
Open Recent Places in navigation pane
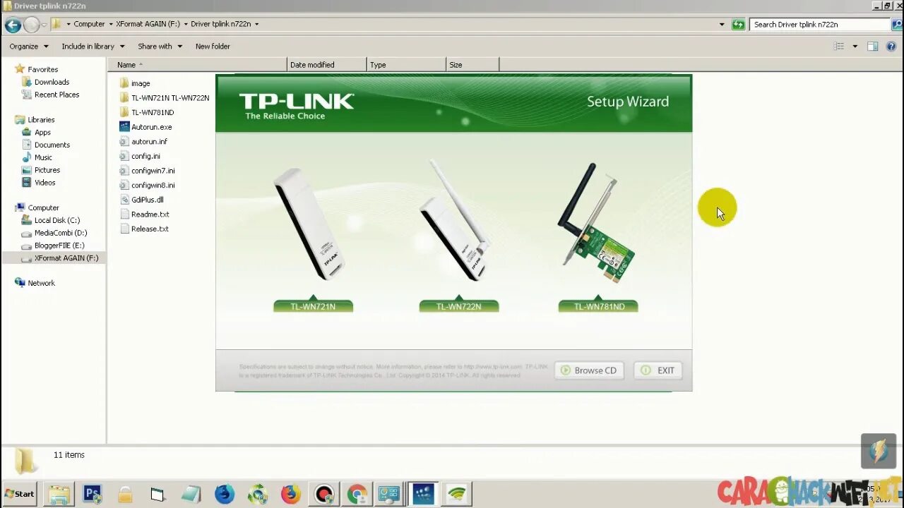pyautogui.click(x=51, y=95)
